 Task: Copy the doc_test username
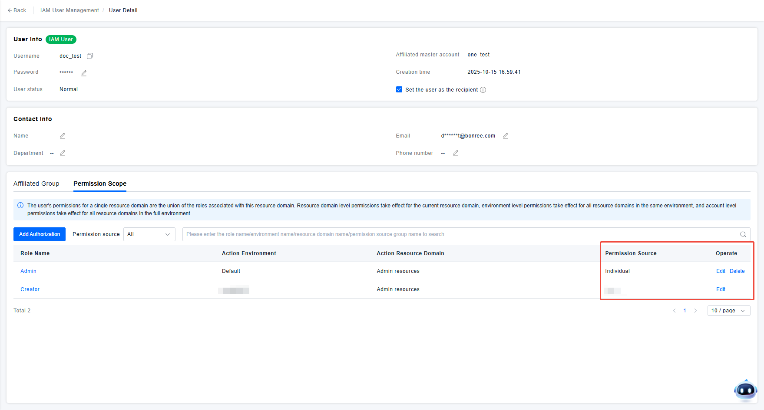tap(90, 56)
